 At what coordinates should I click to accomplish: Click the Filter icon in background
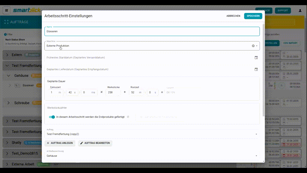[5, 34]
